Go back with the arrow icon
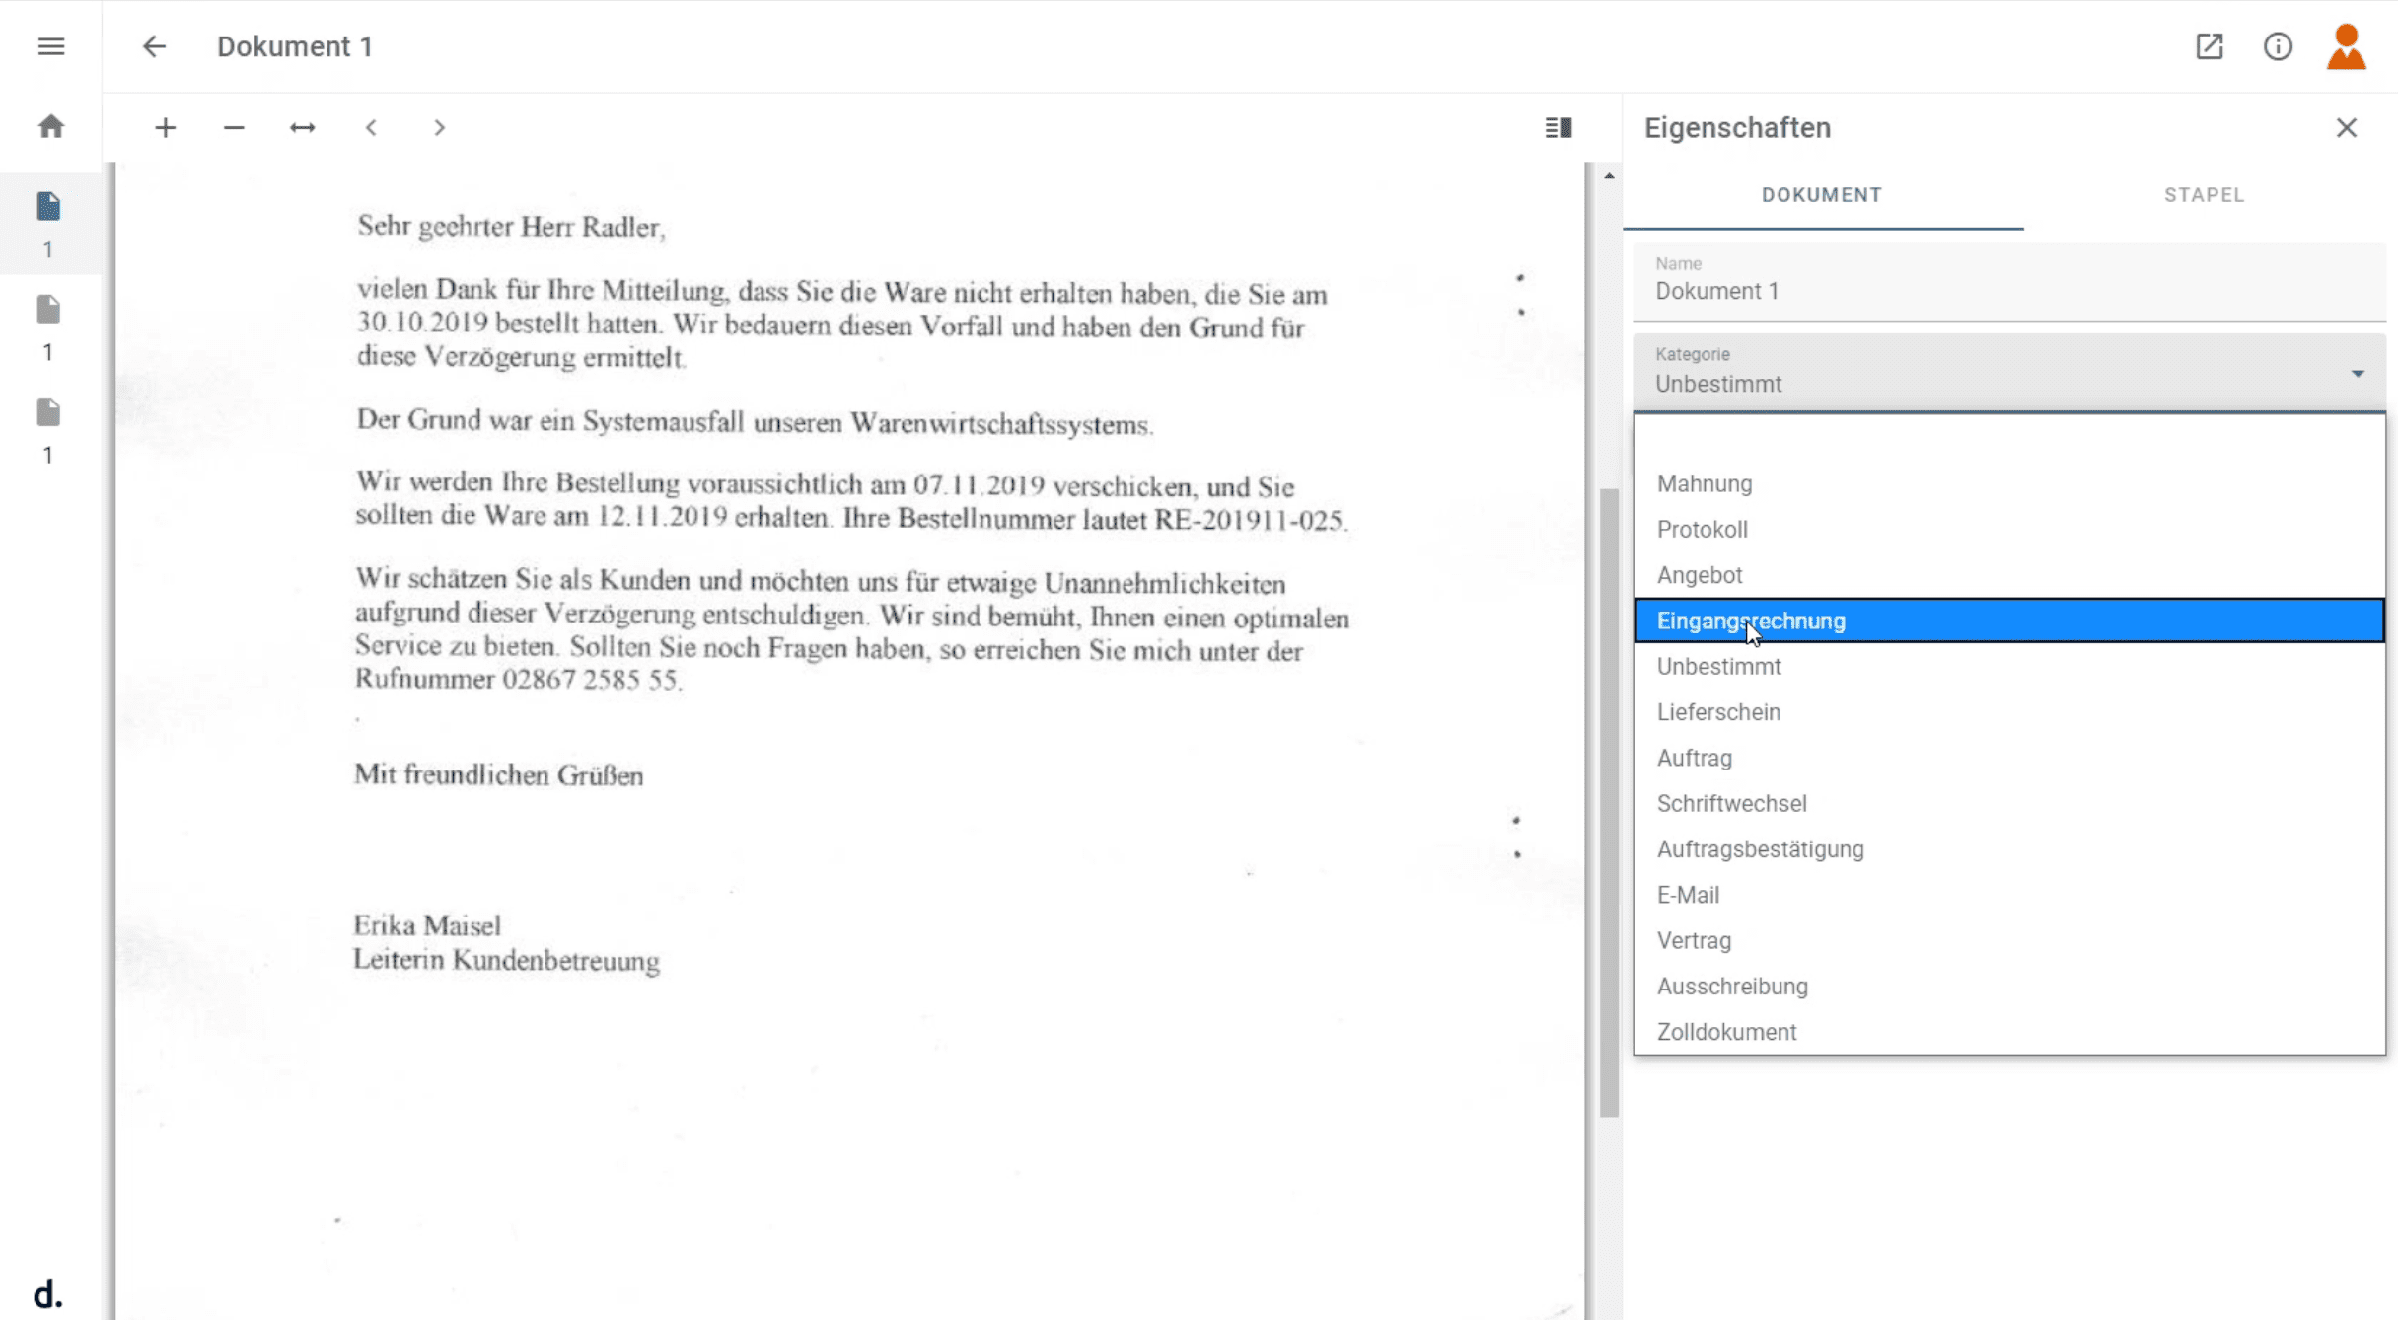This screenshot has width=2398, height=1320. [x=154, y=46]
